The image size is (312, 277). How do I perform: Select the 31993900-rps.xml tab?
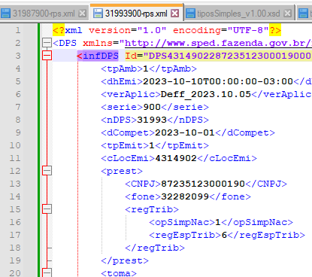coord(136,13)
